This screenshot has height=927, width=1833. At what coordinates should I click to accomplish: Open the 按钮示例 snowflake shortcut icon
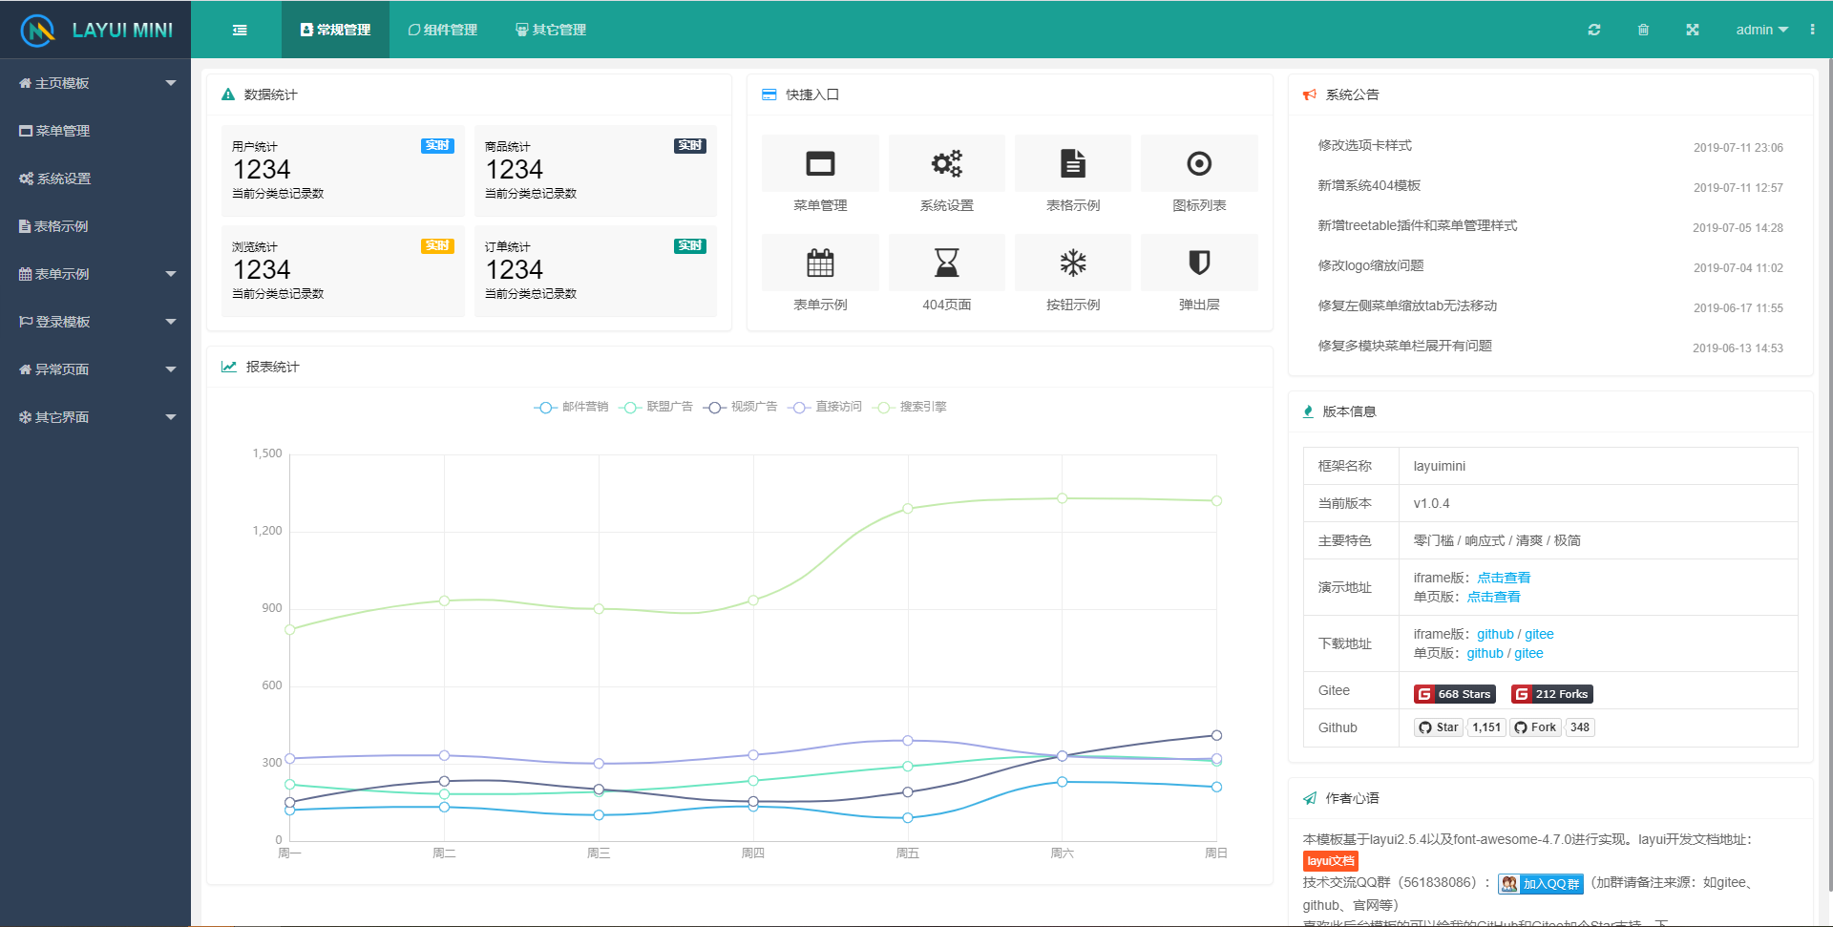pos(1073,263)
